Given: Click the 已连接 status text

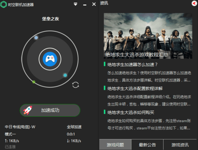Looking at the screenshot, I should pyautogui.click(x=10, y=147).
